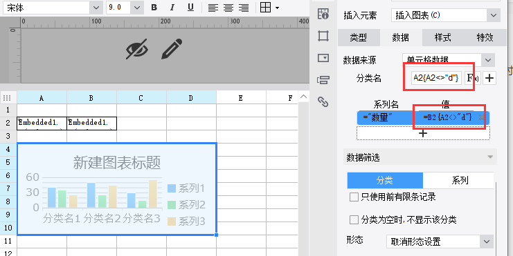Viewport: 513px width, 256px height.
Task: Toggle italic formatting in toolbar
Action: tap(172, 8)
